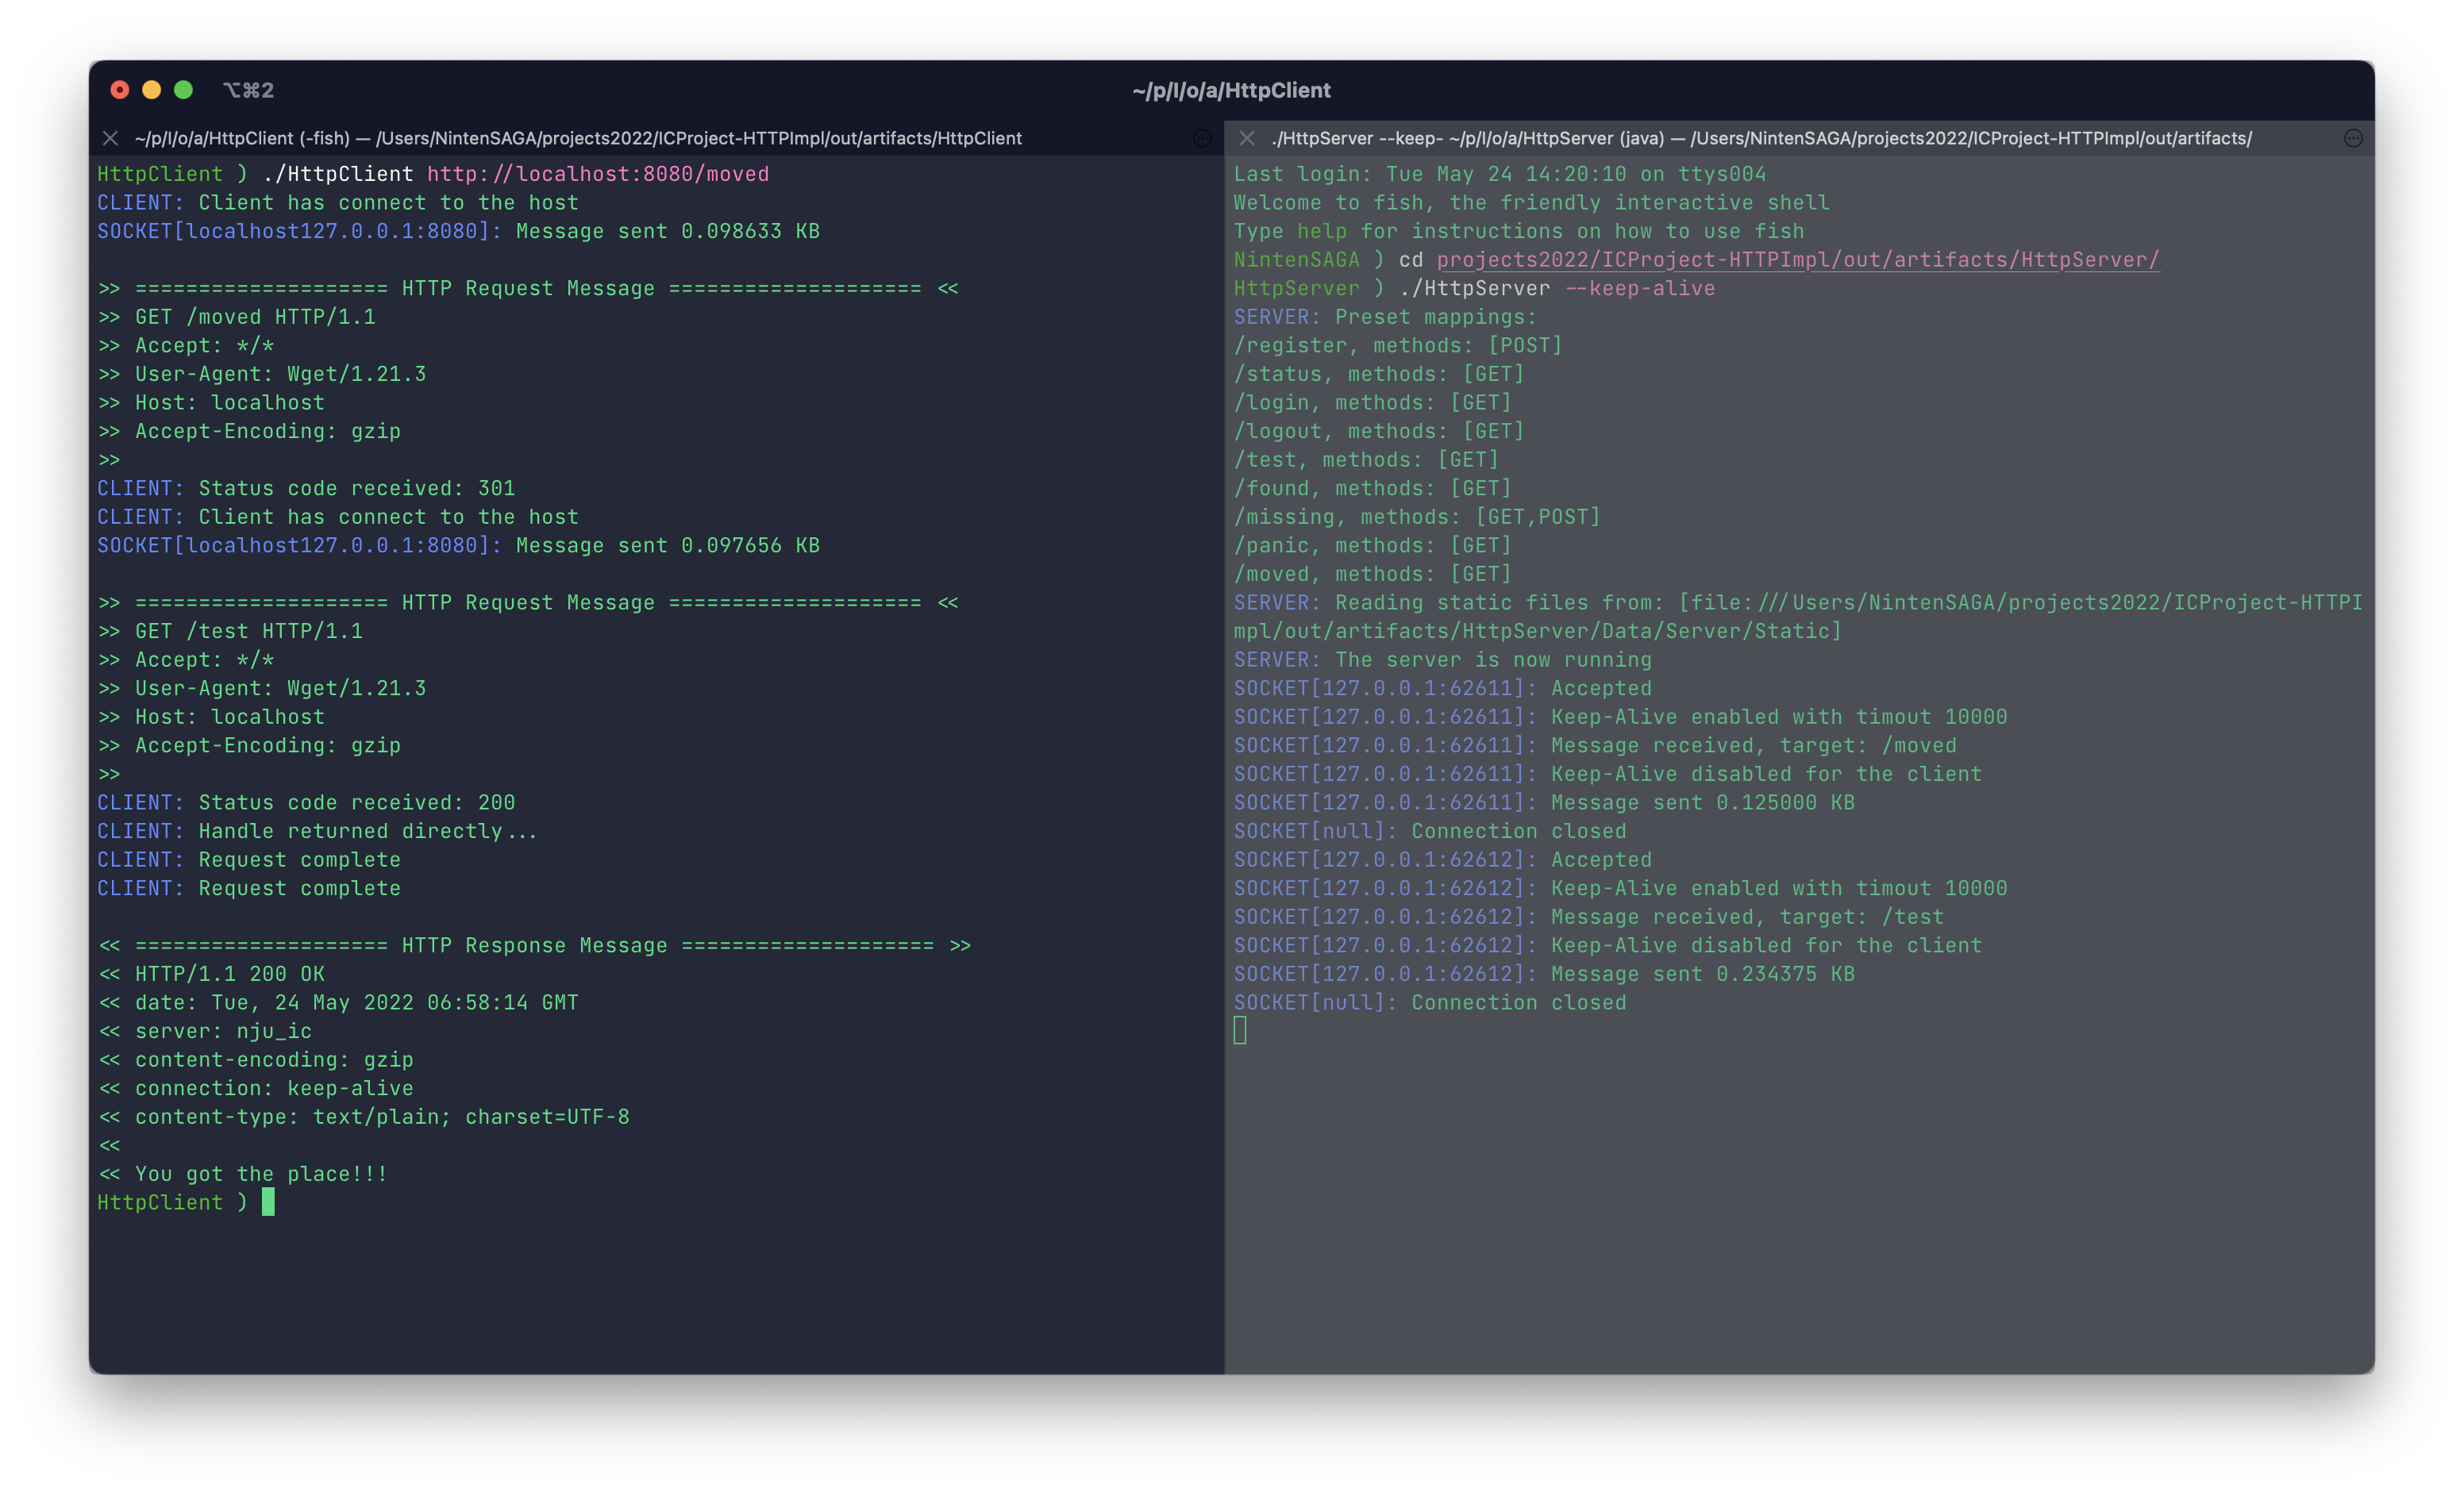Viewport: 2464px width, 1492px height.
Task: Click the --keep-alive command argument
Action: tap(1639, 288)
